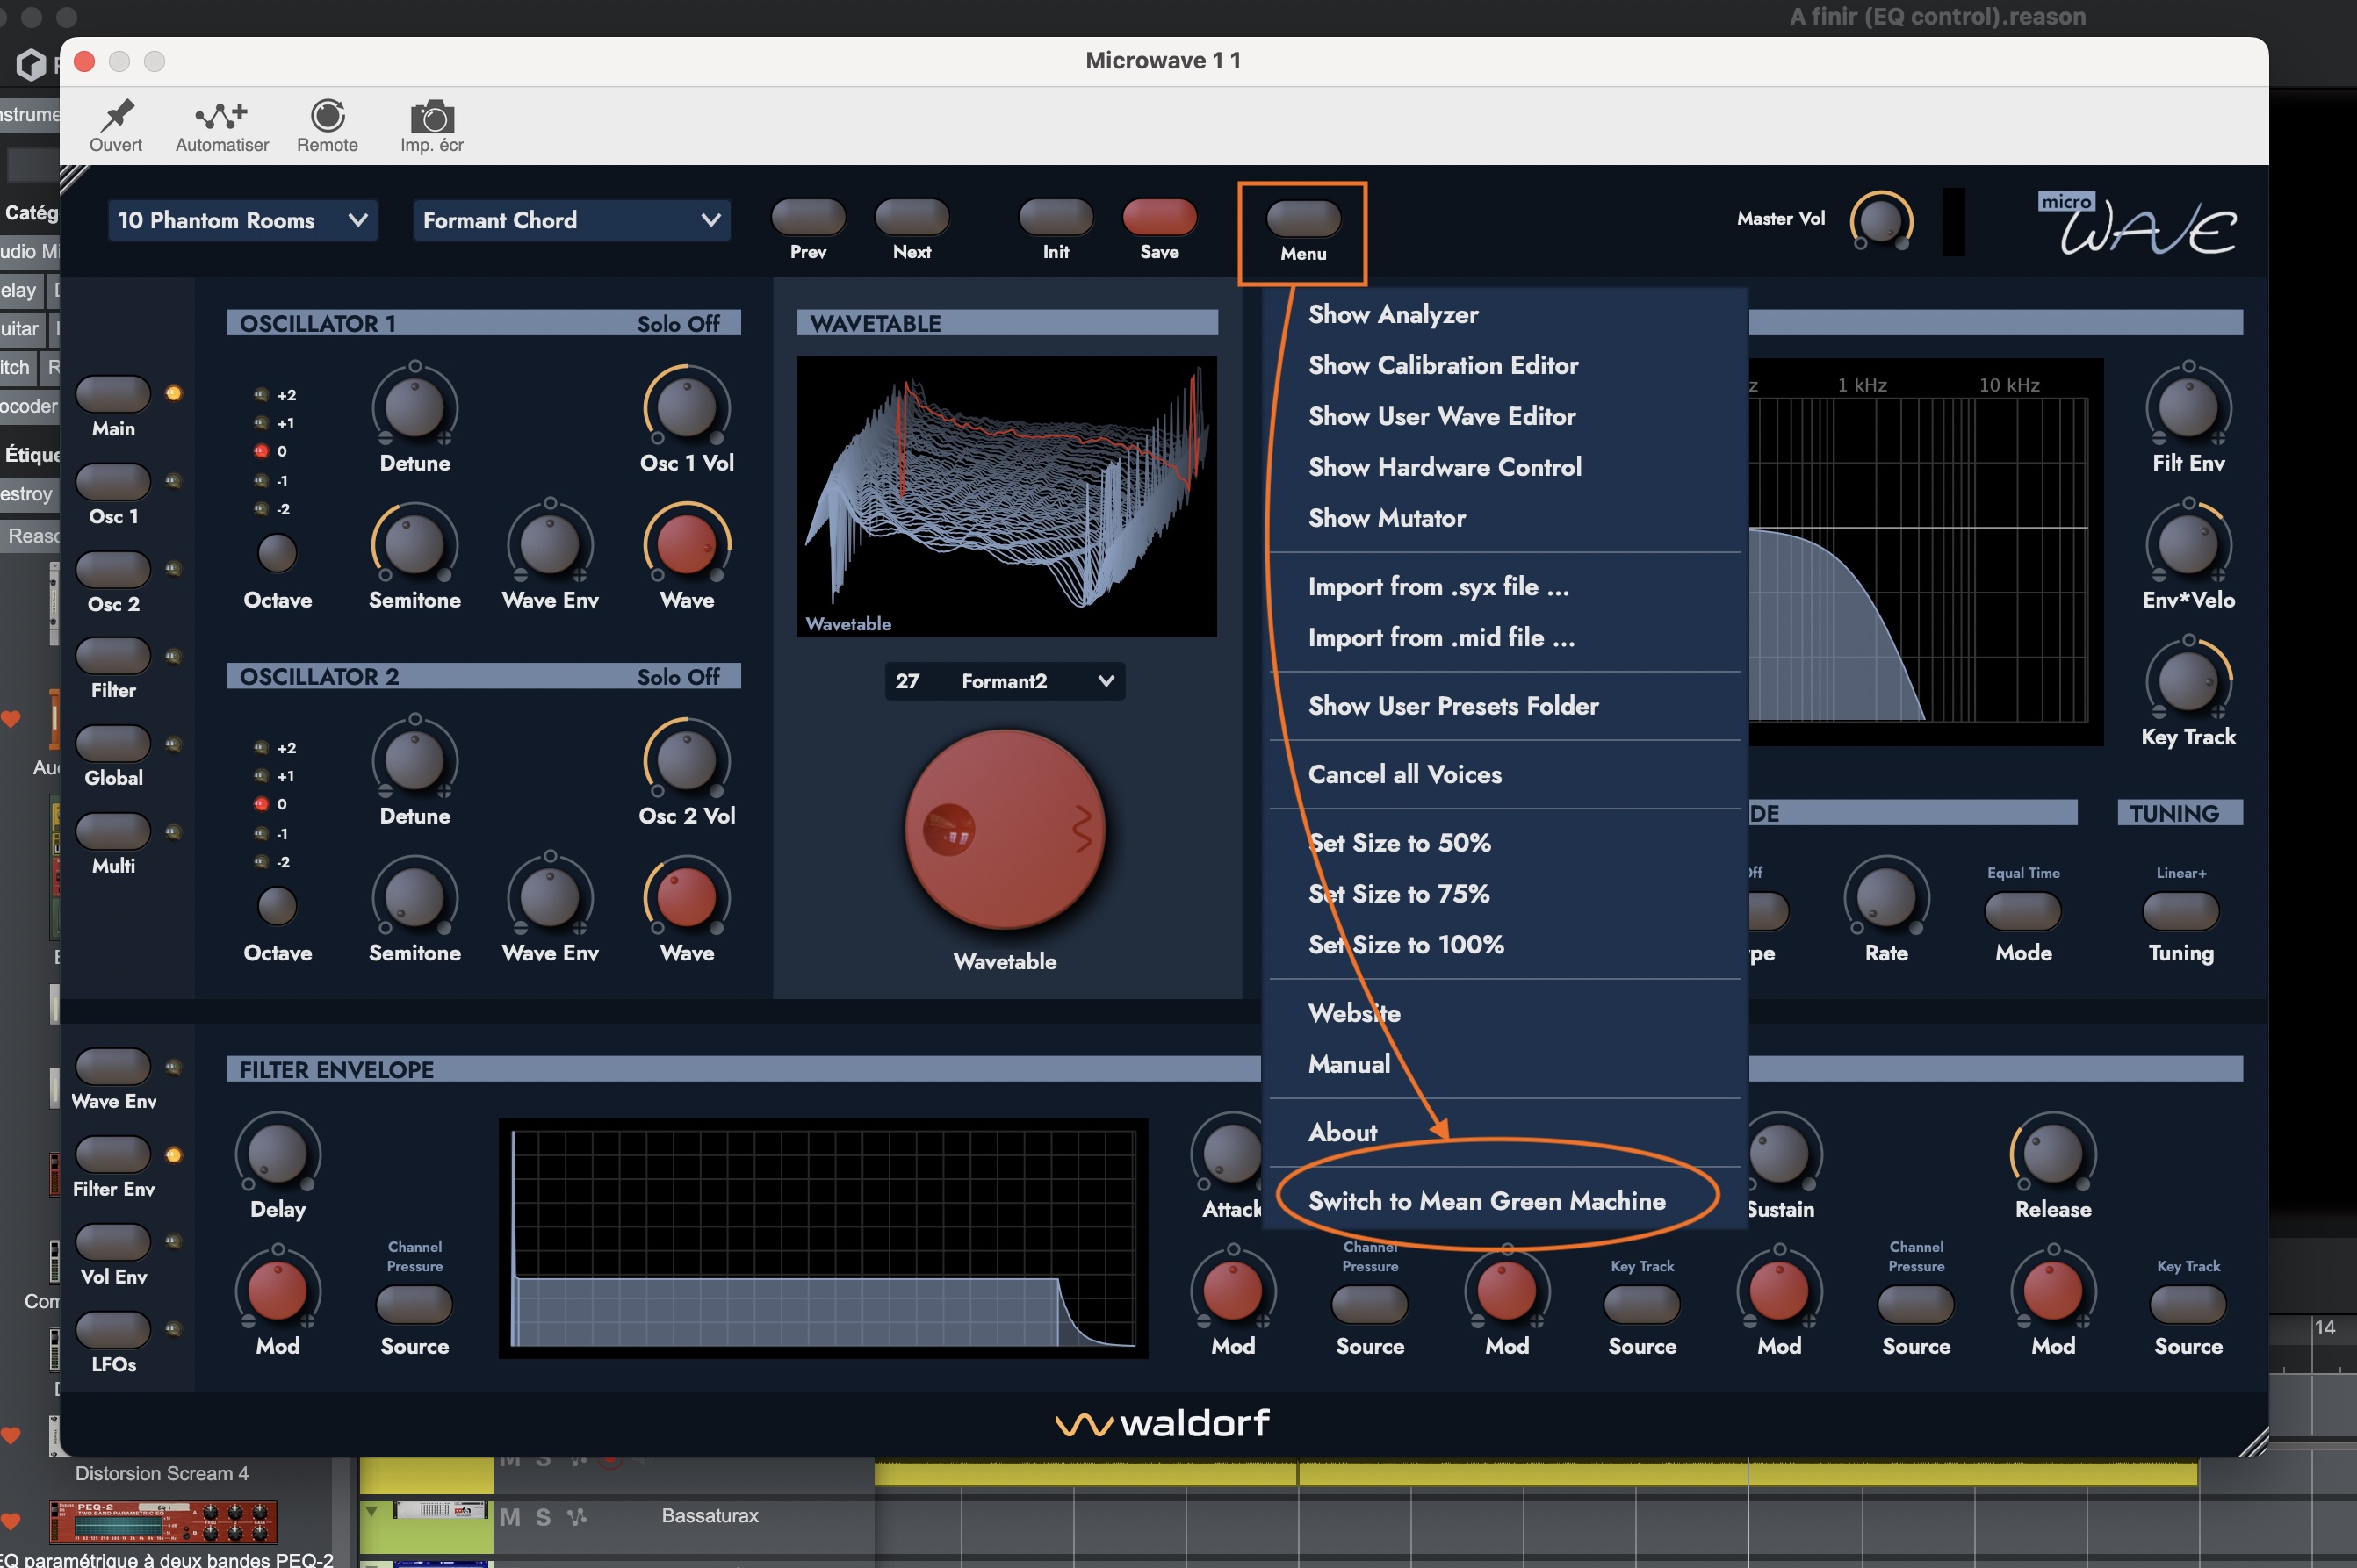Screen dimensions: 2357x1568
Task: Click the red Mod knob under Delay
Action: [277, 1289]
